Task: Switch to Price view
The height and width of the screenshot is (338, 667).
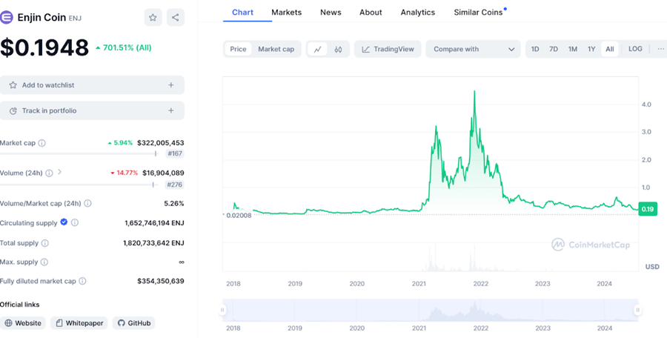Action: click(238, 49)
